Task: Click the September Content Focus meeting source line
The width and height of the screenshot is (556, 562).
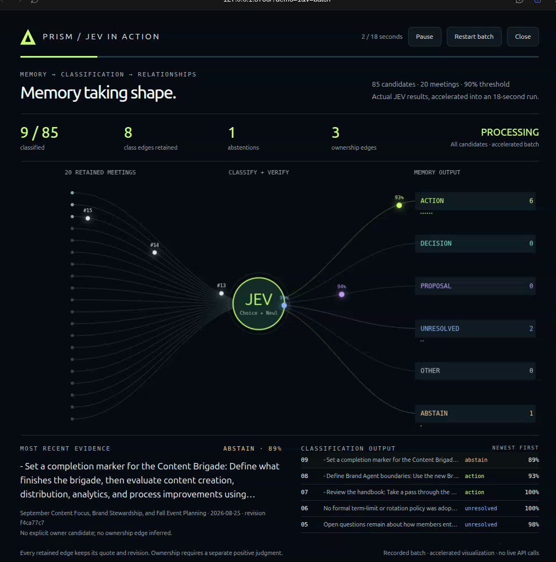Action: click(x=142, y=518)
